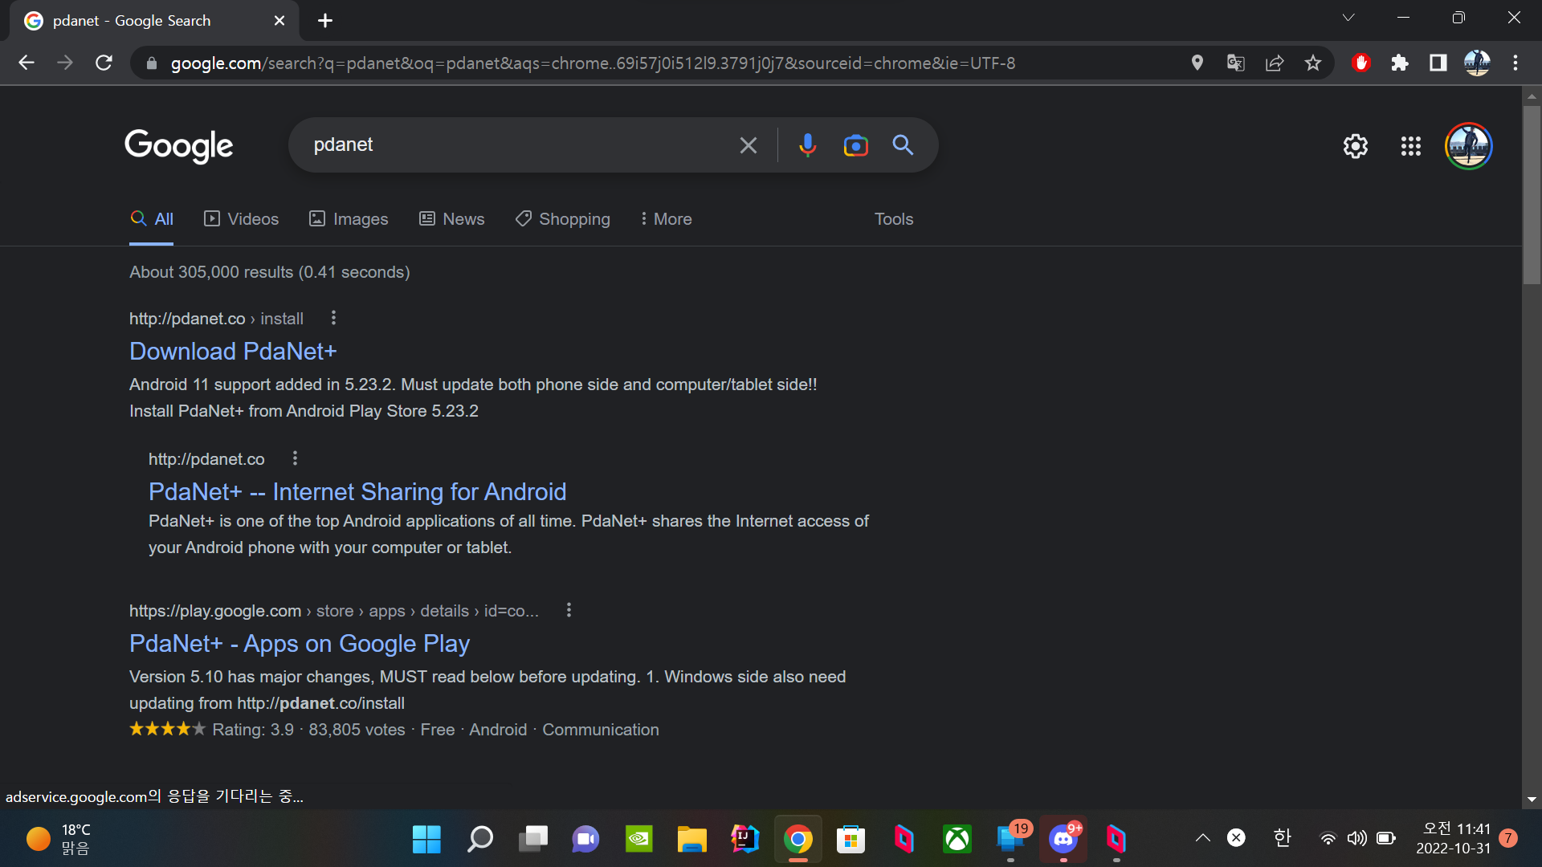The width and height of the screenshot is (1542, 867).
Task: Toggle Korean input language indicator
Action: [1282, 838]
